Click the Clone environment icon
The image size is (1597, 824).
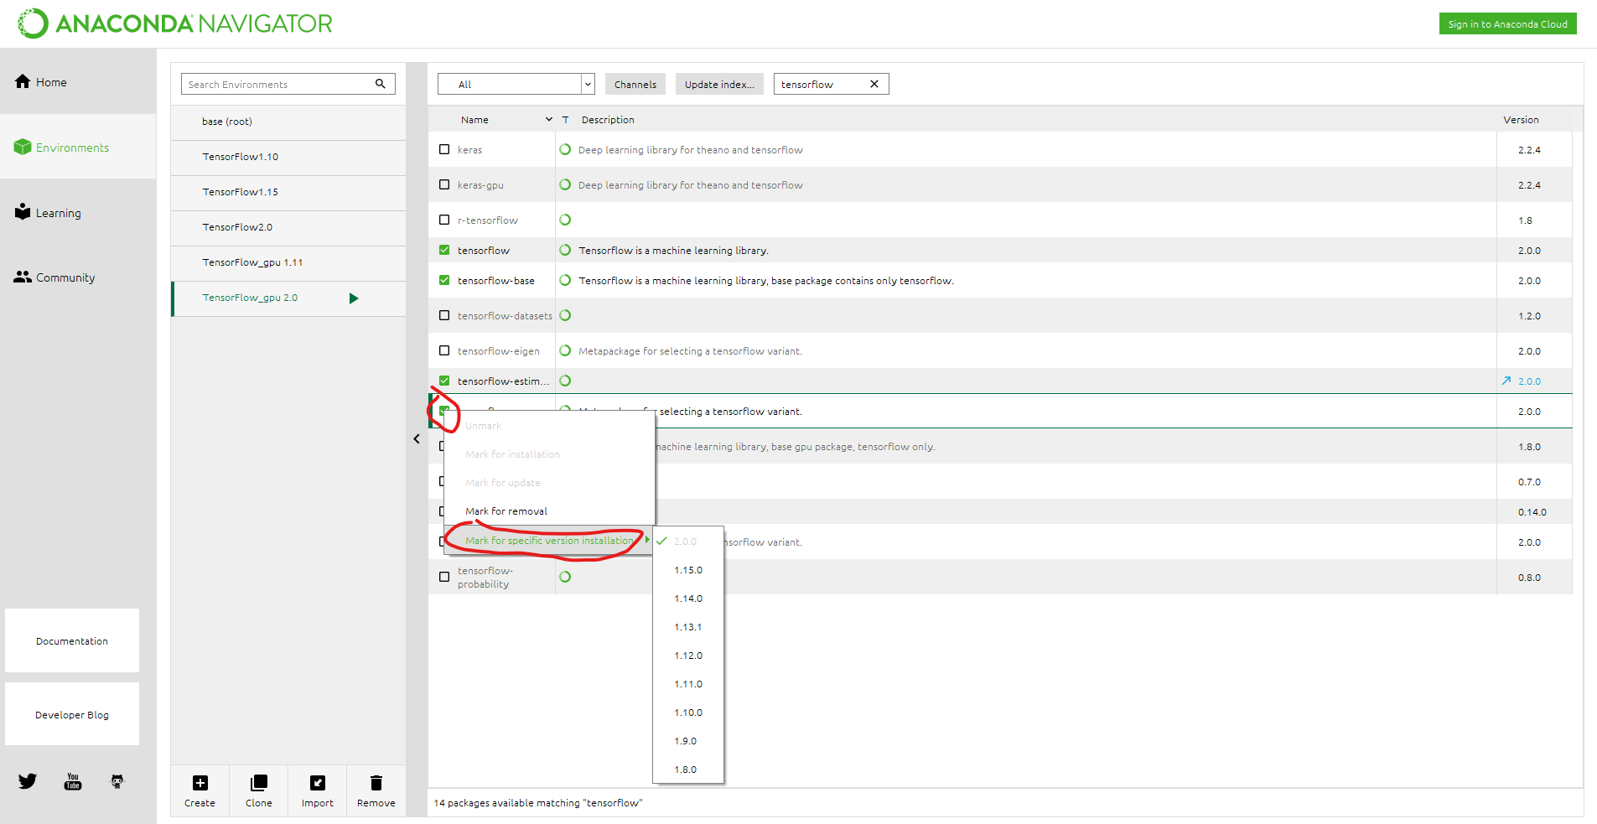259,783
